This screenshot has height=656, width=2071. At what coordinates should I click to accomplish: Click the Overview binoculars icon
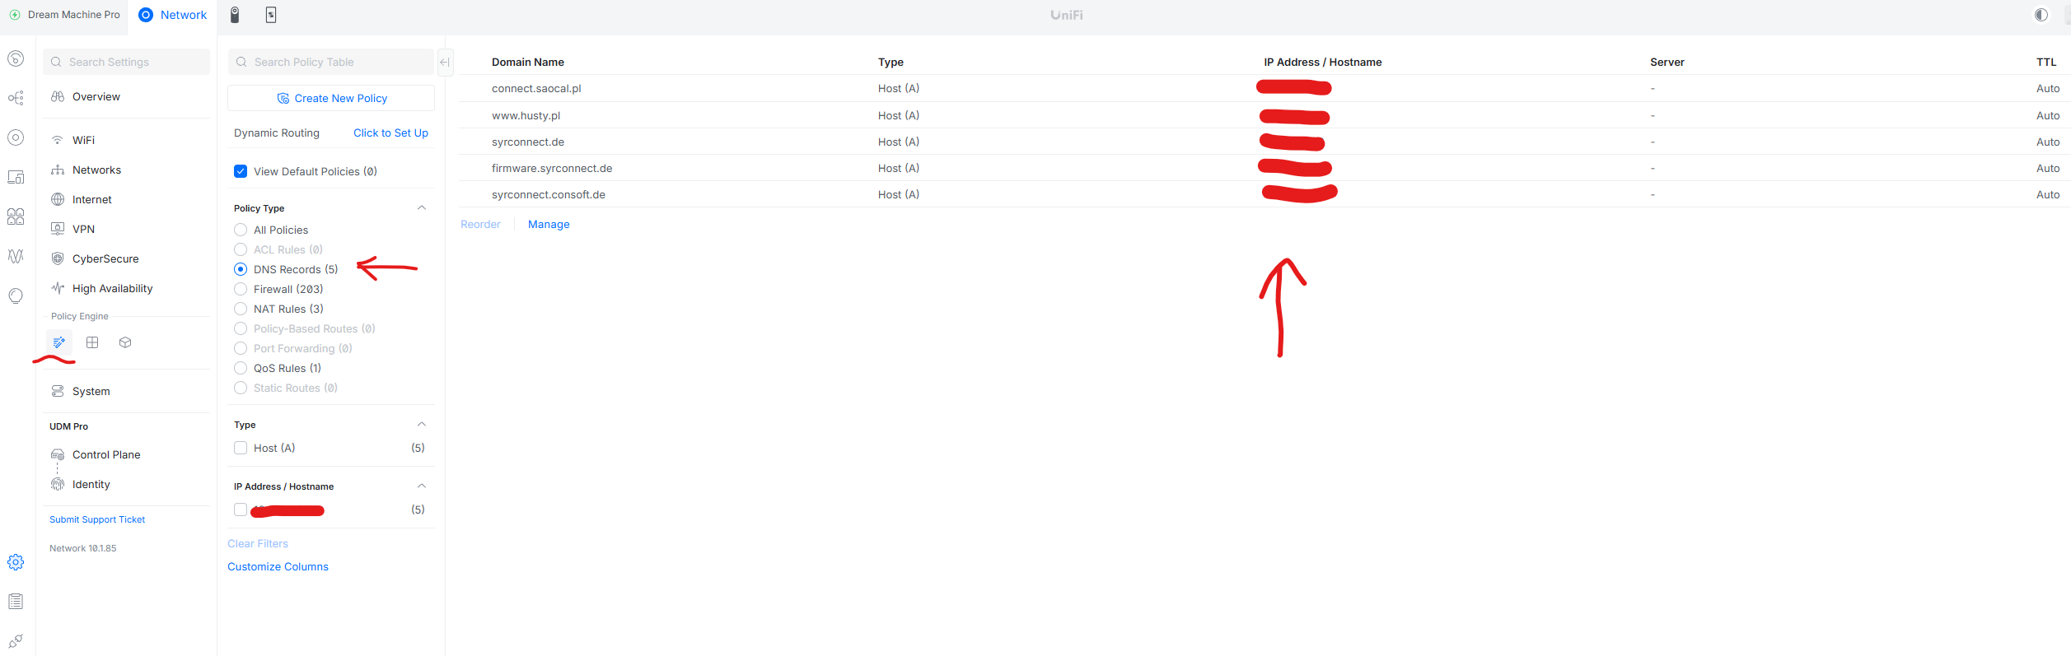pyautogui.click(x=58, y=96)
